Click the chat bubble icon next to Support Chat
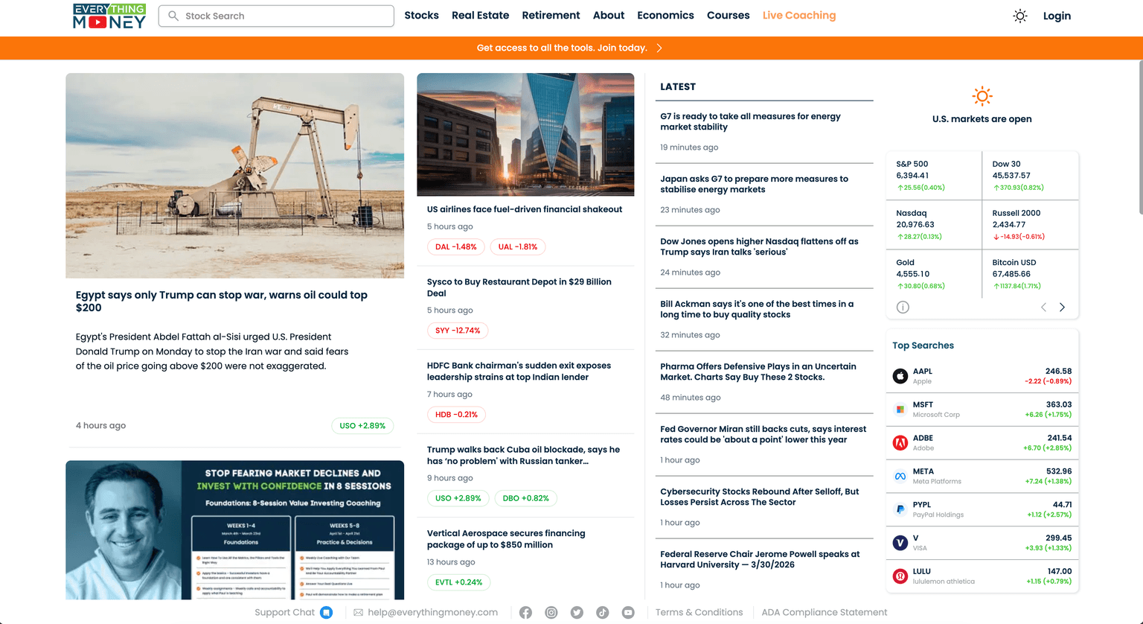The image size is (1143, 624). point(326,612)
